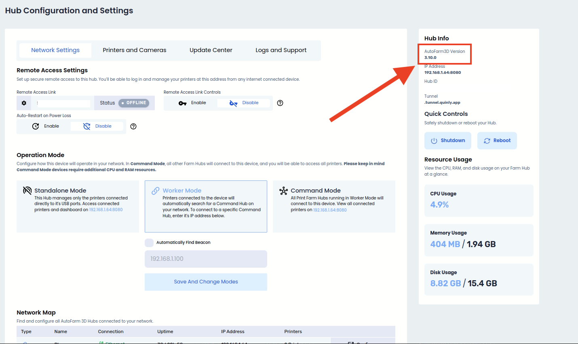This screenshot has width=578, height=344.
Task: Click help icon beside Auto-Restart options
Action: pos(133,126)
